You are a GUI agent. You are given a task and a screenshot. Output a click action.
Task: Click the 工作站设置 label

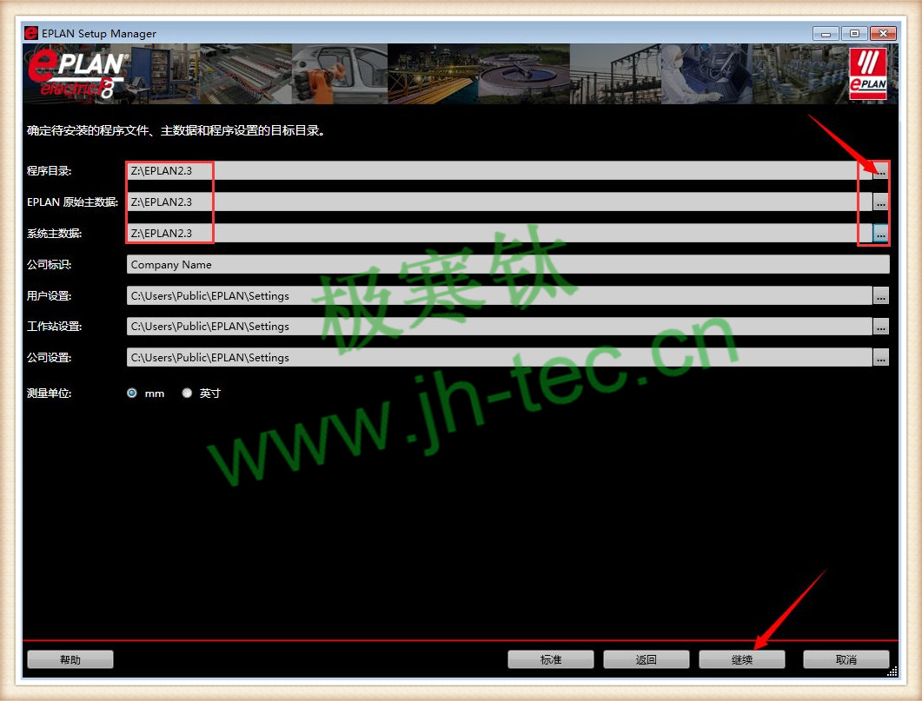[x=54, y=326]
